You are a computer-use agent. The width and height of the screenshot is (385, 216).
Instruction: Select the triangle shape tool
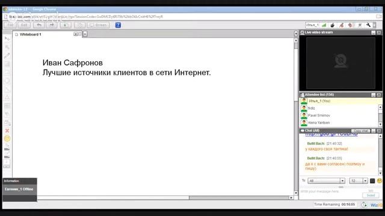click(7, 97)
